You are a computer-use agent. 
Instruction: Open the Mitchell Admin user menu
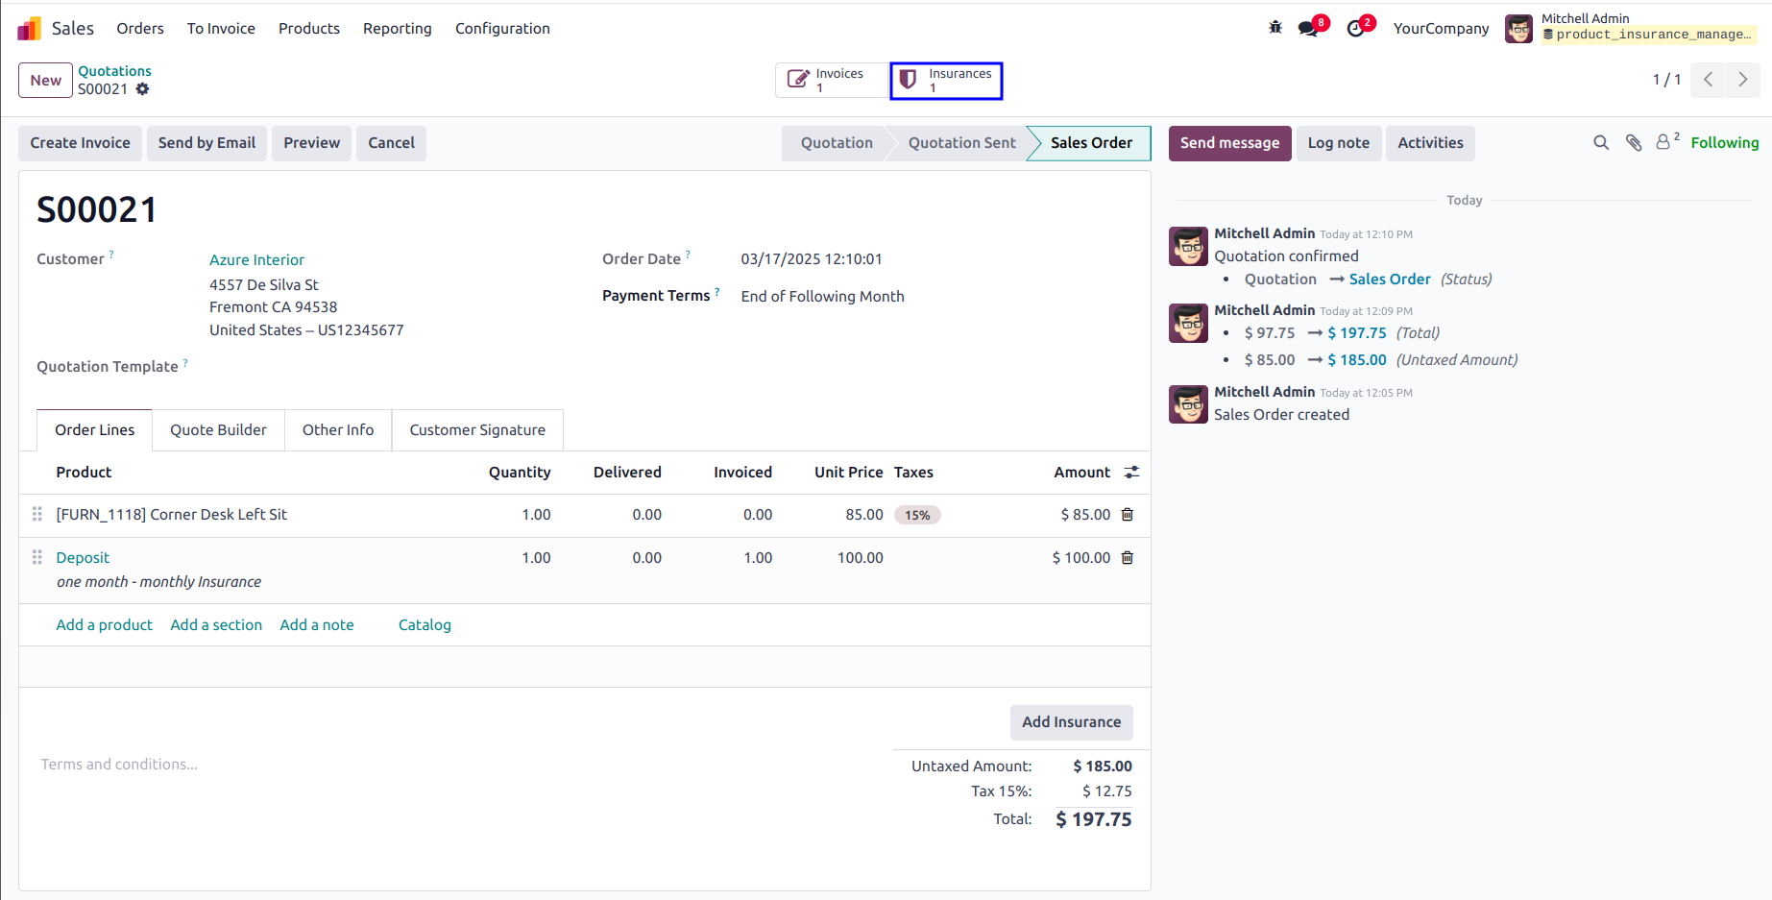[1631, 28]
